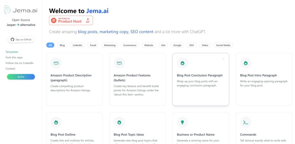Screen dimensions: 295x144
Task: Select the Social Media filter
Action: point(223,45)
